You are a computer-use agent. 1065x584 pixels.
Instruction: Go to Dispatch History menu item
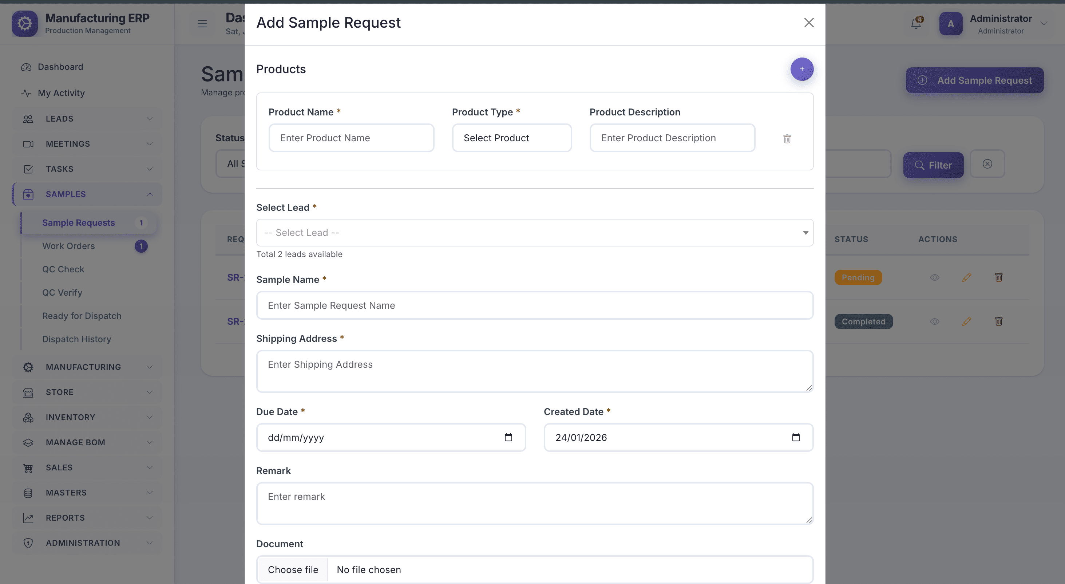click(x=76, y=339)
